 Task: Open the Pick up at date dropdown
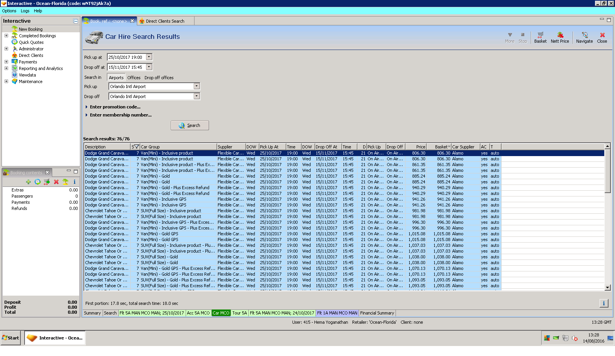149,57
